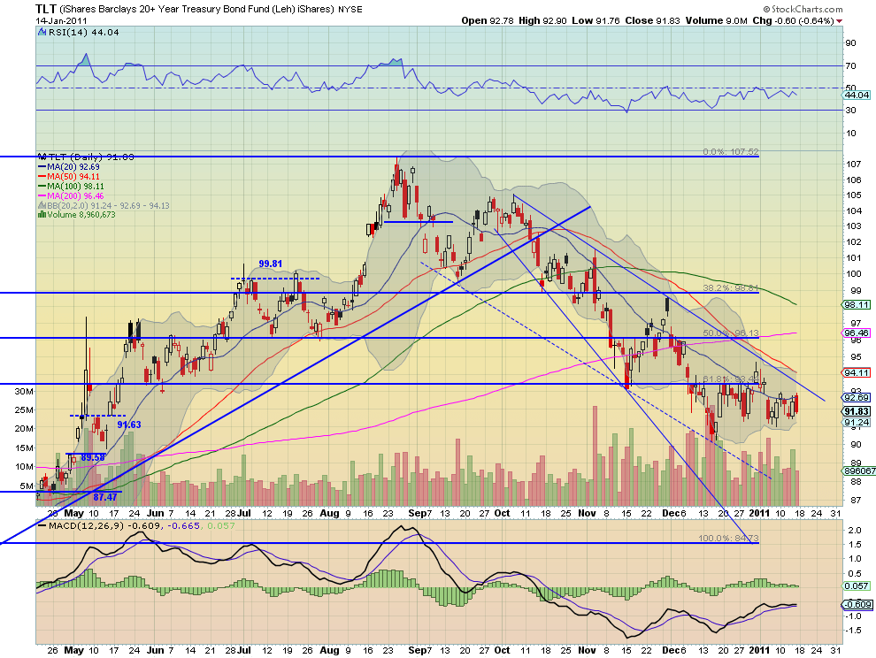Screen dimensions: 876x658
Task: Click the 14-Jan-2011 chart date
Action: tap(59, 20)
